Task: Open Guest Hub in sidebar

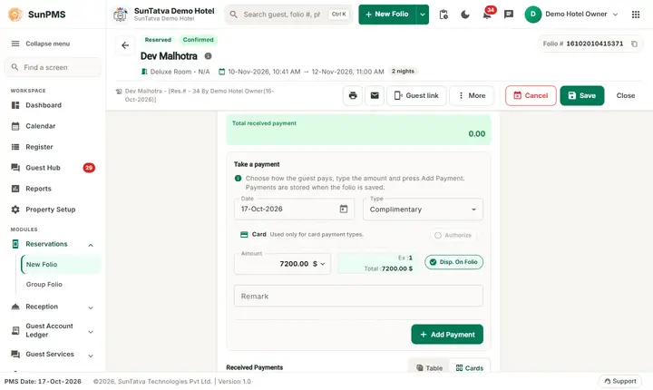Action: pyautogui.click(x=53, y=168)
